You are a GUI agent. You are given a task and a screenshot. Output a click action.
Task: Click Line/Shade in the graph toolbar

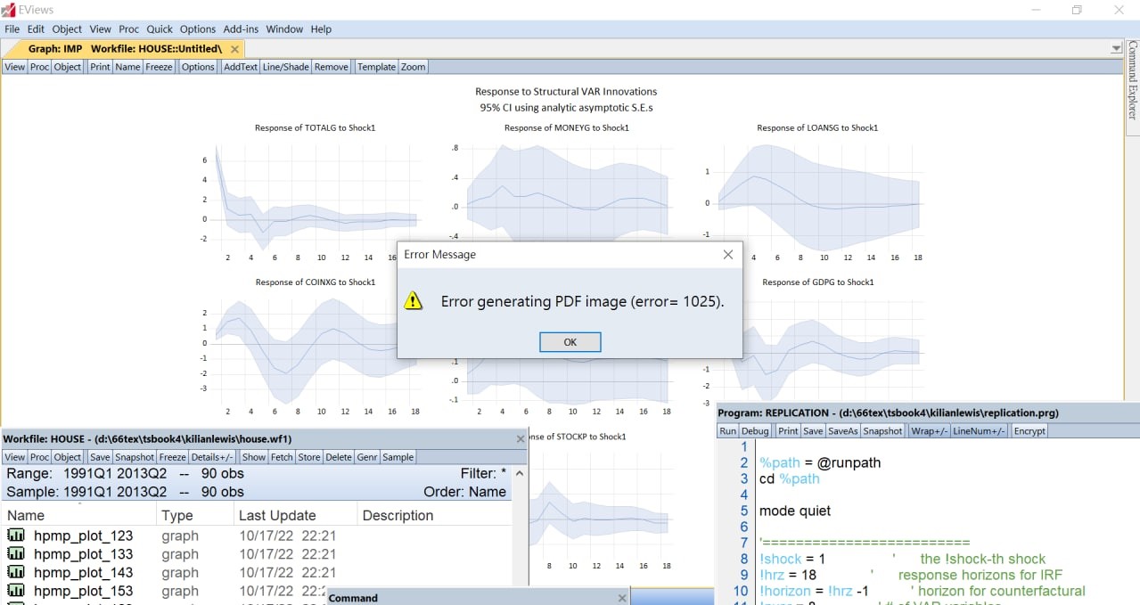point(285,67)
